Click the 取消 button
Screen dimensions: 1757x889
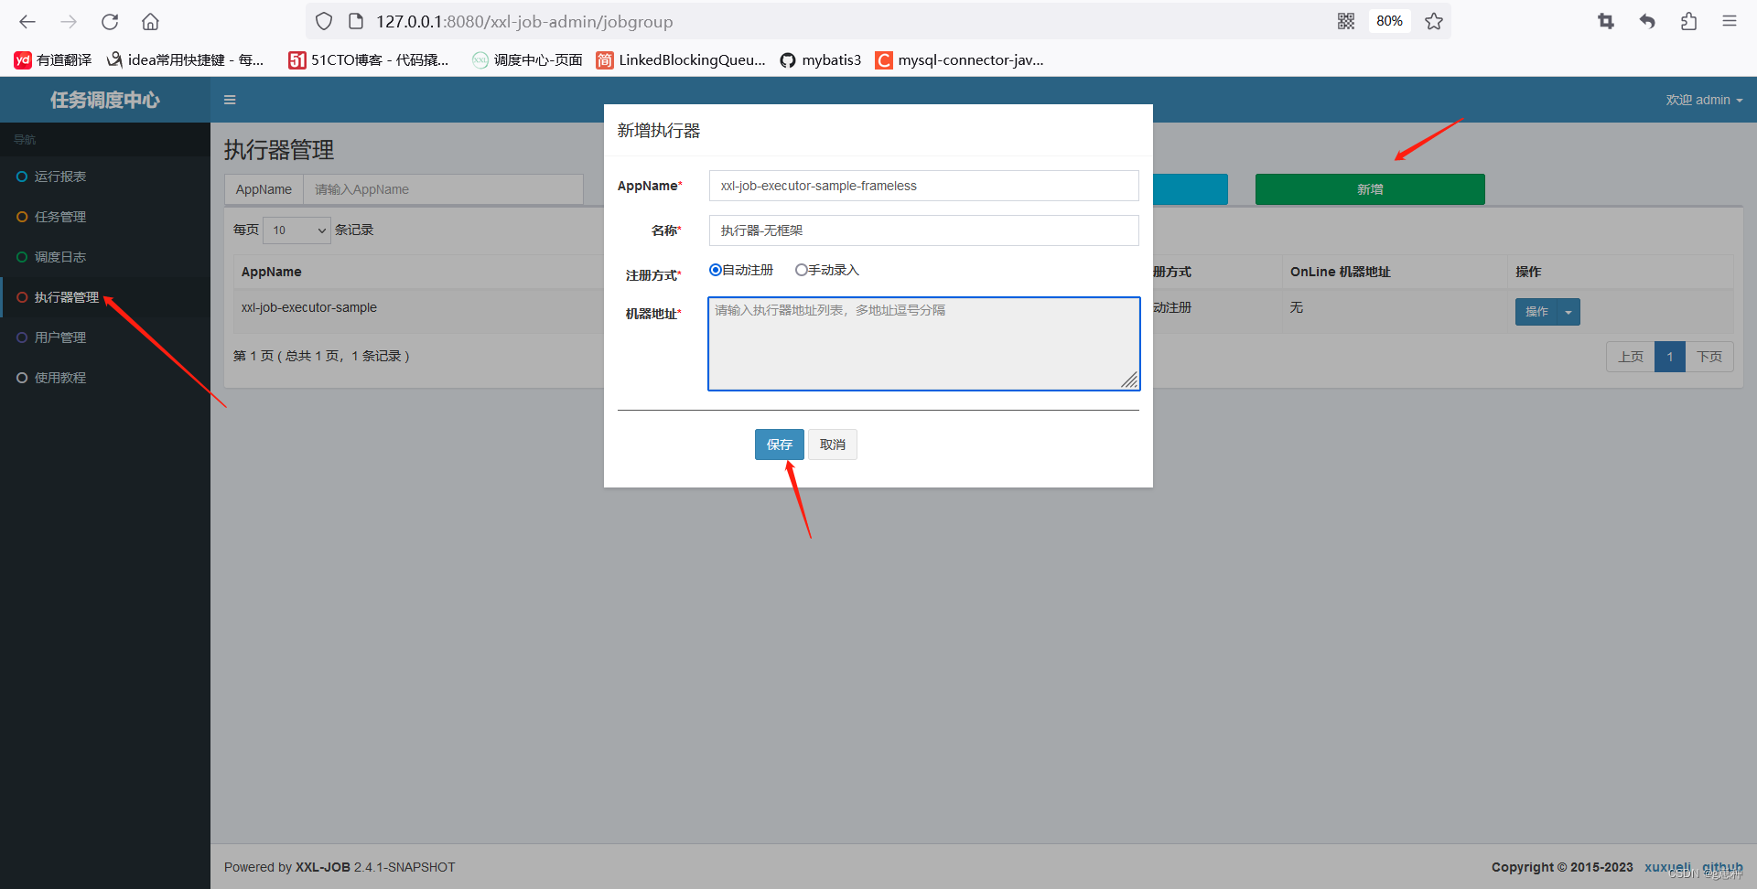pos(833,444)
